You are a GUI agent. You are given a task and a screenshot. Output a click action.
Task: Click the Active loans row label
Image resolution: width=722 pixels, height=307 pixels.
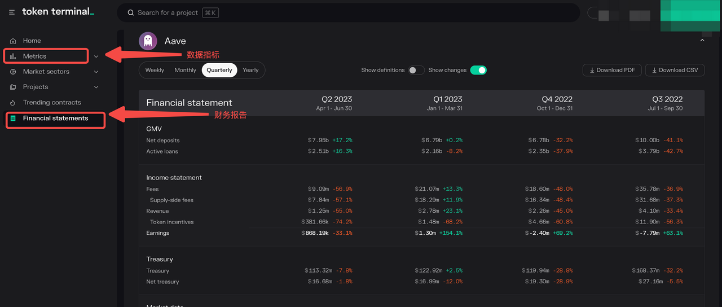[162, 151]
